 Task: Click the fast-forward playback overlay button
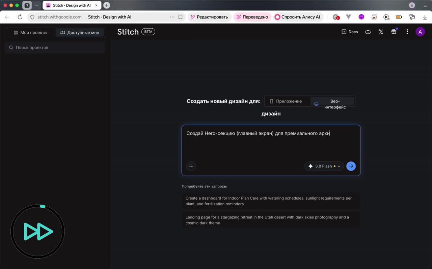click(x=37, y=232)
